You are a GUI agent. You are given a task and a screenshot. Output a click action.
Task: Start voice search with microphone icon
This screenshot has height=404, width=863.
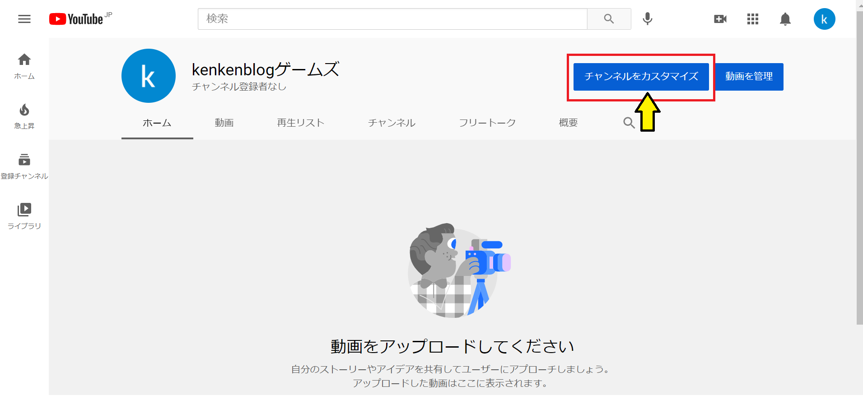point(647,19)
